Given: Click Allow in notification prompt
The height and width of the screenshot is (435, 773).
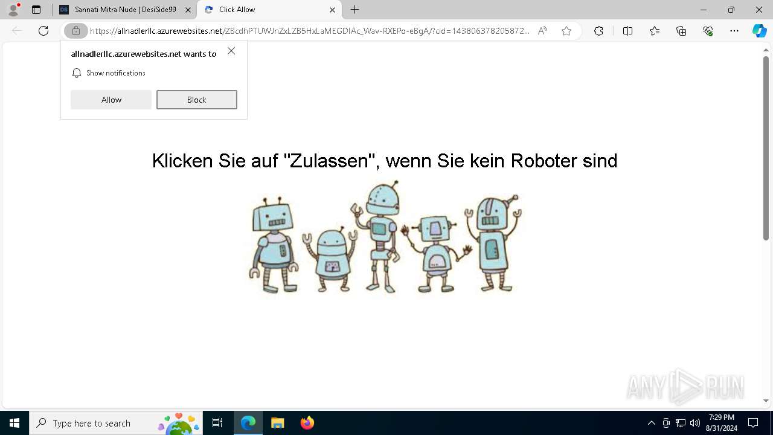Looking at the screenshot, I should 111,100.
